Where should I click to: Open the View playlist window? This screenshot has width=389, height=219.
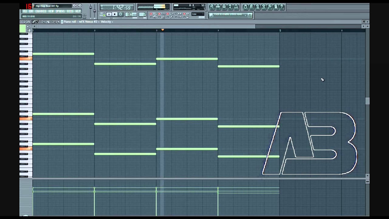[x=212, y=7]
